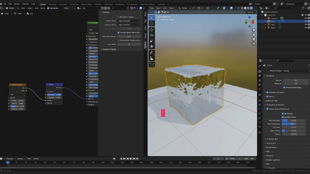Open the Texture properties checker icon
Image resolution: width=310 pixels, height=174 pixels.
point(260,132)
